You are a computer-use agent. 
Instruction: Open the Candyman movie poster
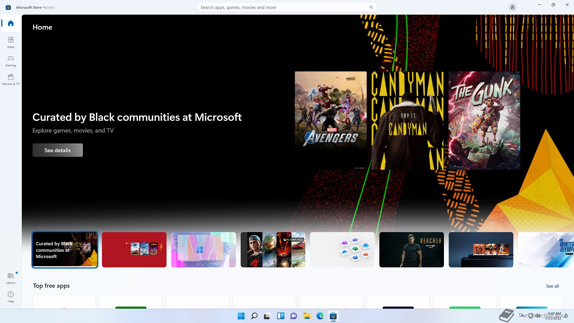click(x=407, y=121)
